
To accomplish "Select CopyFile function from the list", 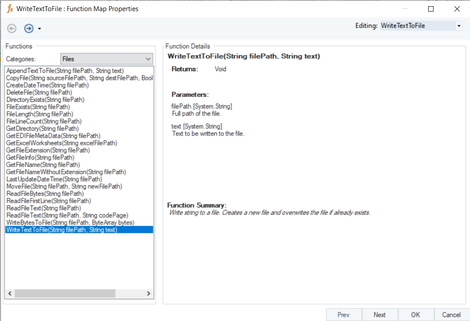I will tap(80, 78).
